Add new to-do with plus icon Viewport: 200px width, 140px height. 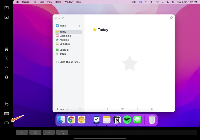[108, 109]
